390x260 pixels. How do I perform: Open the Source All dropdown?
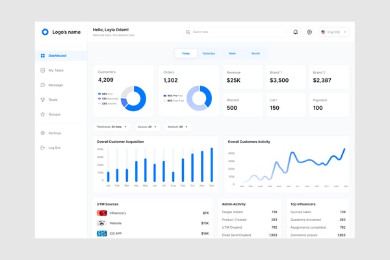pos(147,127)
